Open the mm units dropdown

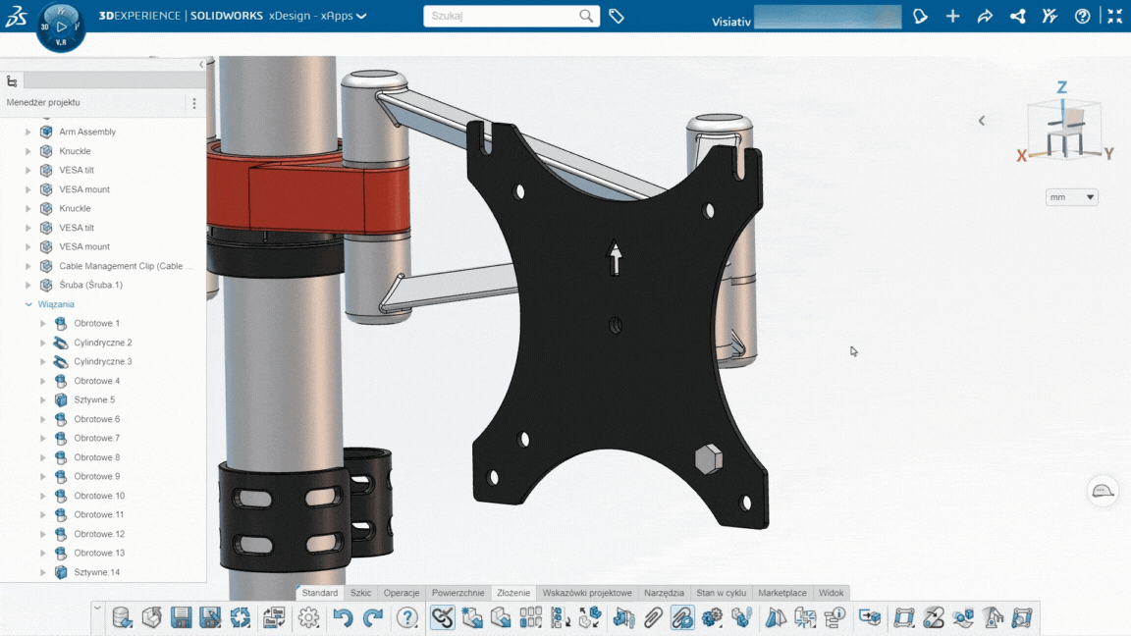(x=1072, y=197)
